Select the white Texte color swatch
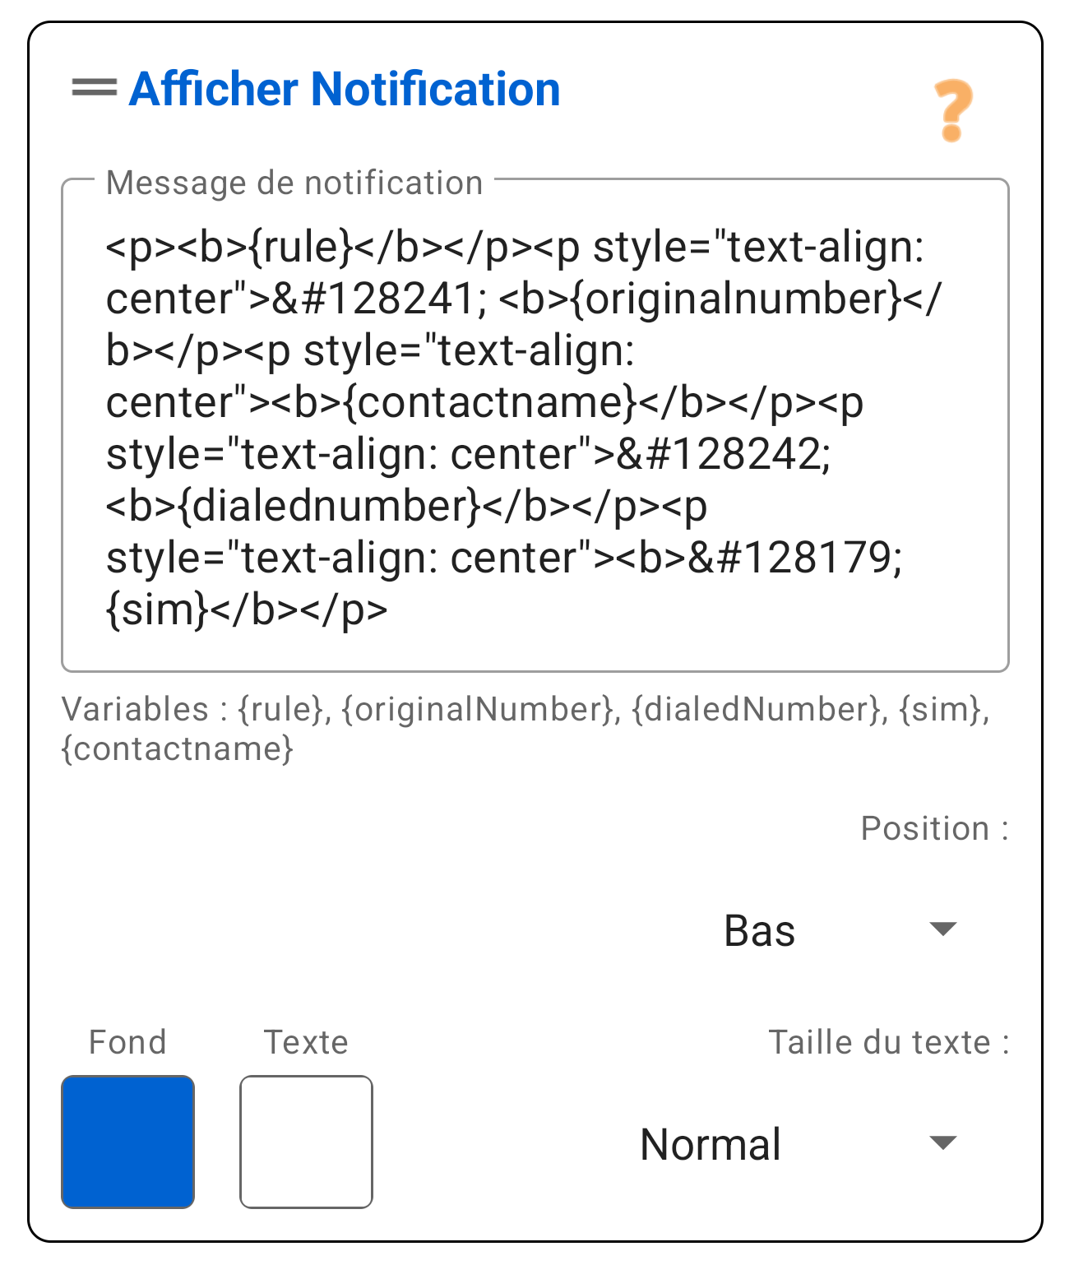Screen dimensions: 1074x1265 pos(306,1142)
